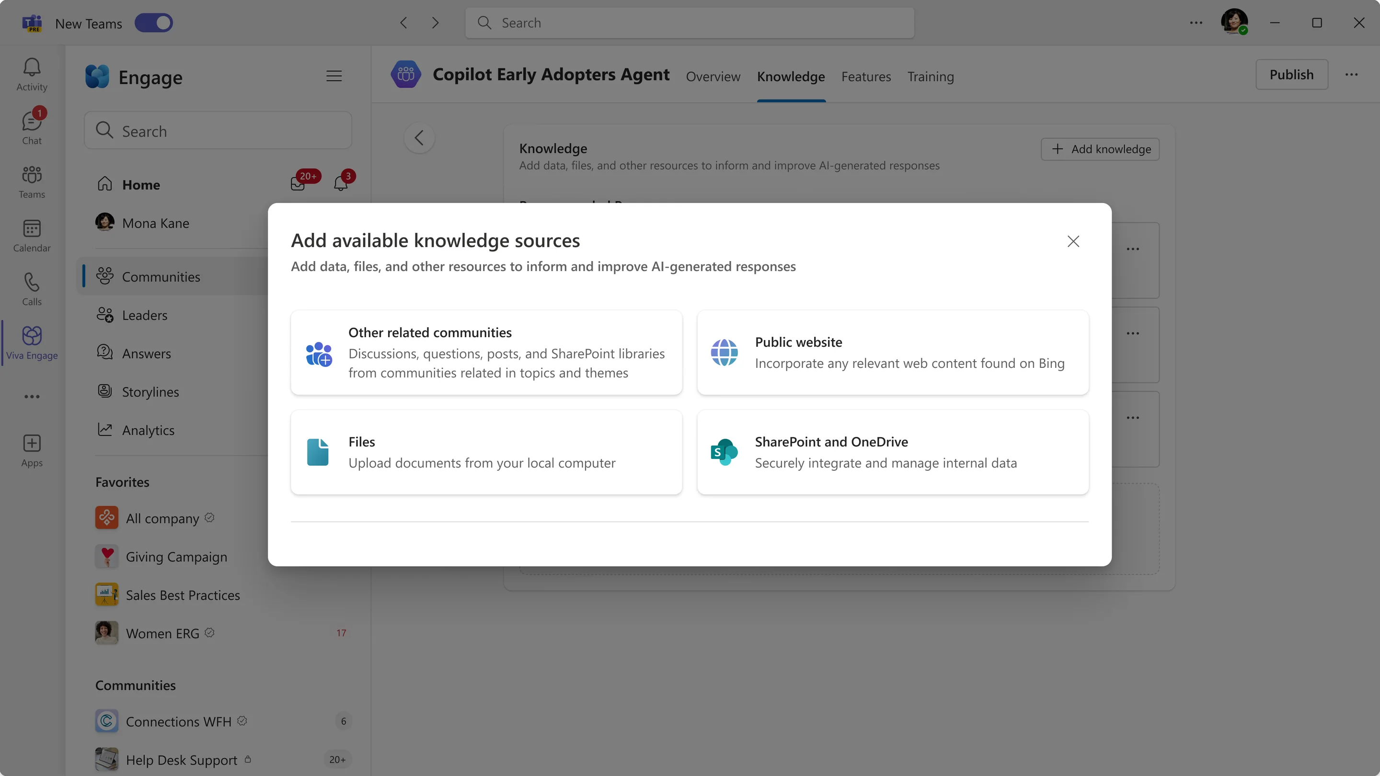Open Teams section in the left rail
Viewport: 1380px width, 776px height.
(x=32, y=182)
